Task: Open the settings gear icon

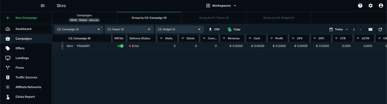Action: pyautogui.click(x=370, y=6)
